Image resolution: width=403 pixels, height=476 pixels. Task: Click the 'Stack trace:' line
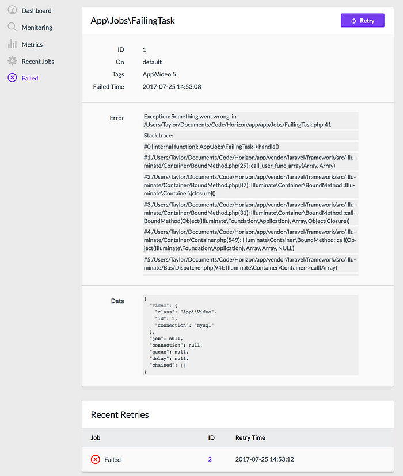coord(250,136)
